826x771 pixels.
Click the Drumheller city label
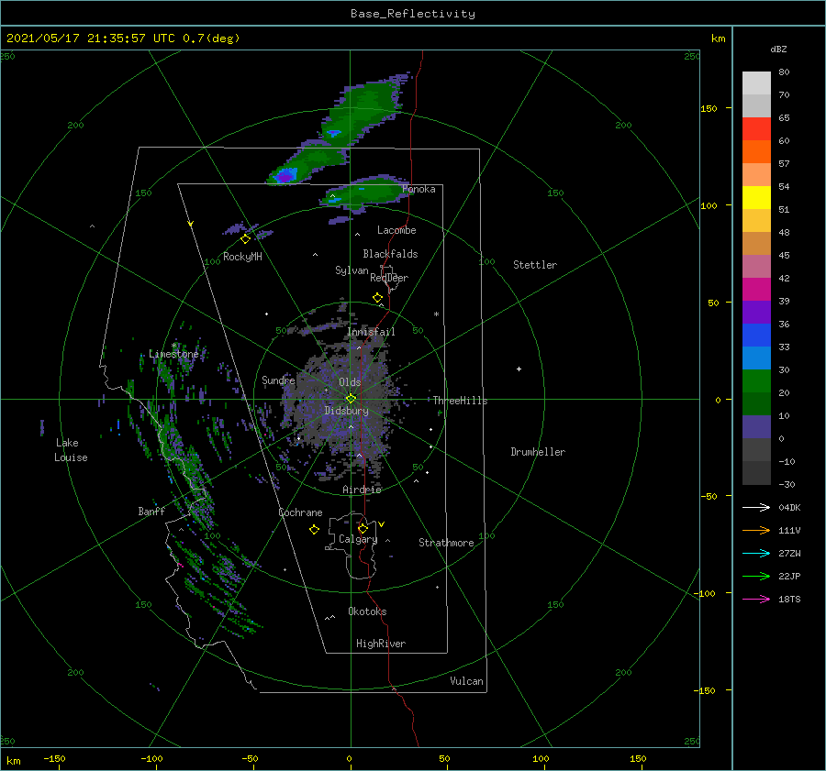(x=538, y=452)
